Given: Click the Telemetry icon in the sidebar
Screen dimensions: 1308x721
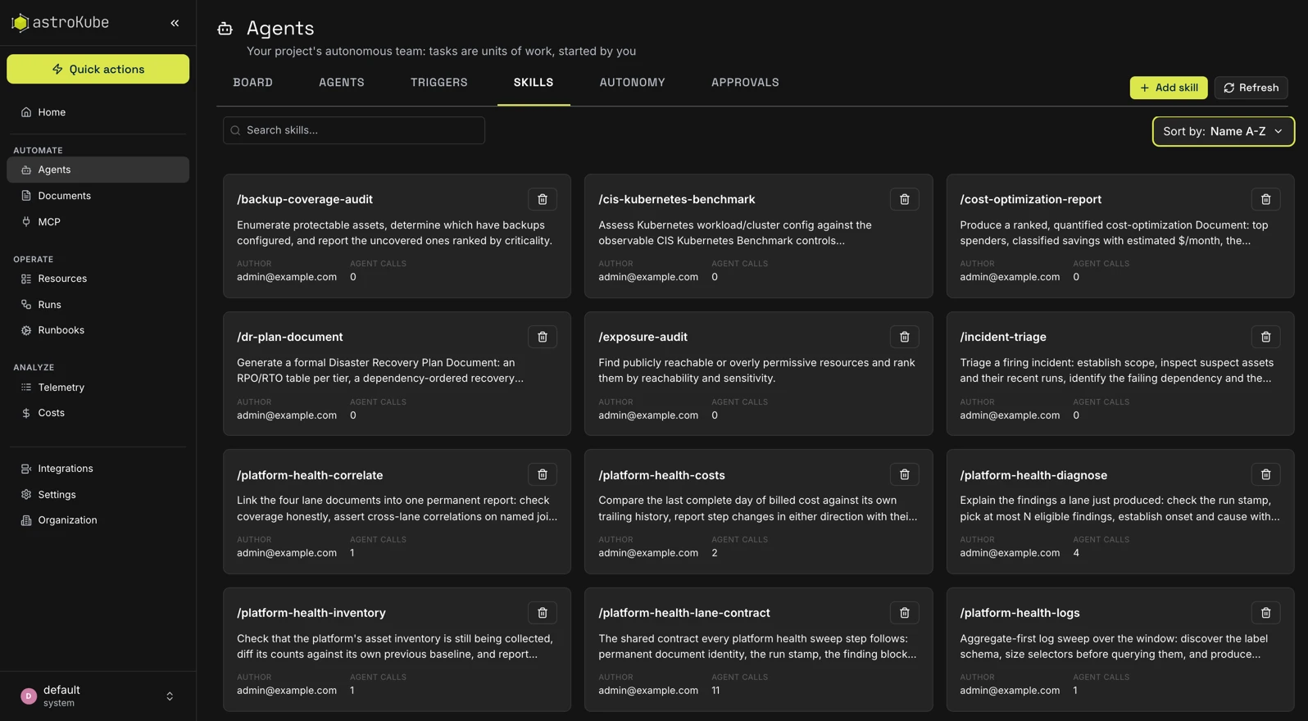Looking at the screenshot, I should pyautogui.click(x=26, y=388).
